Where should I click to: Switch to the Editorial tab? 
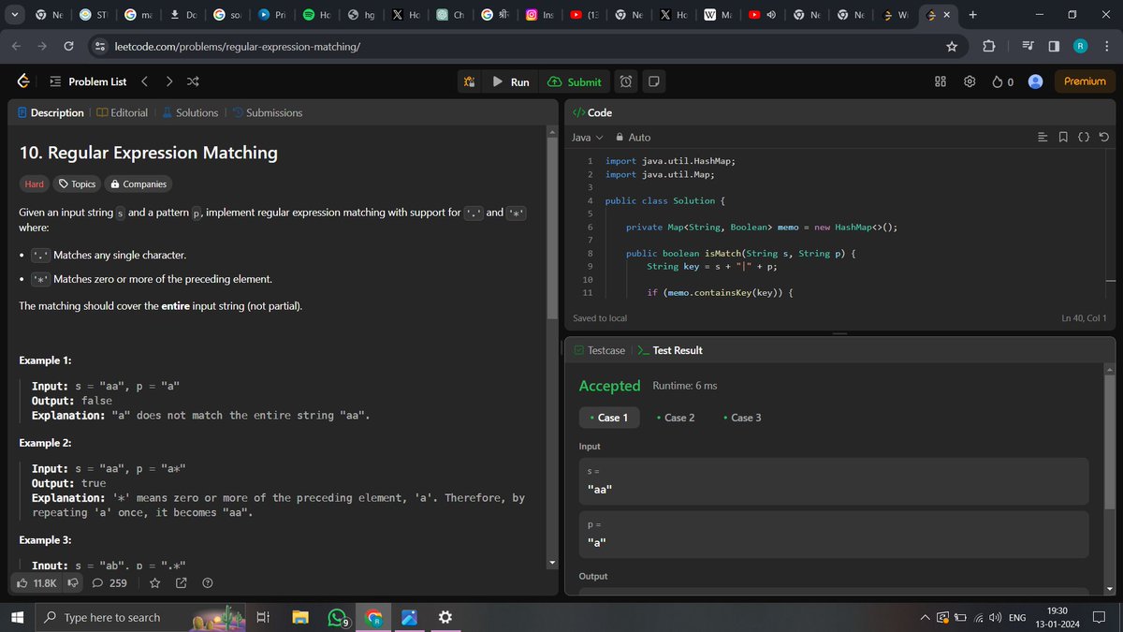122,112
